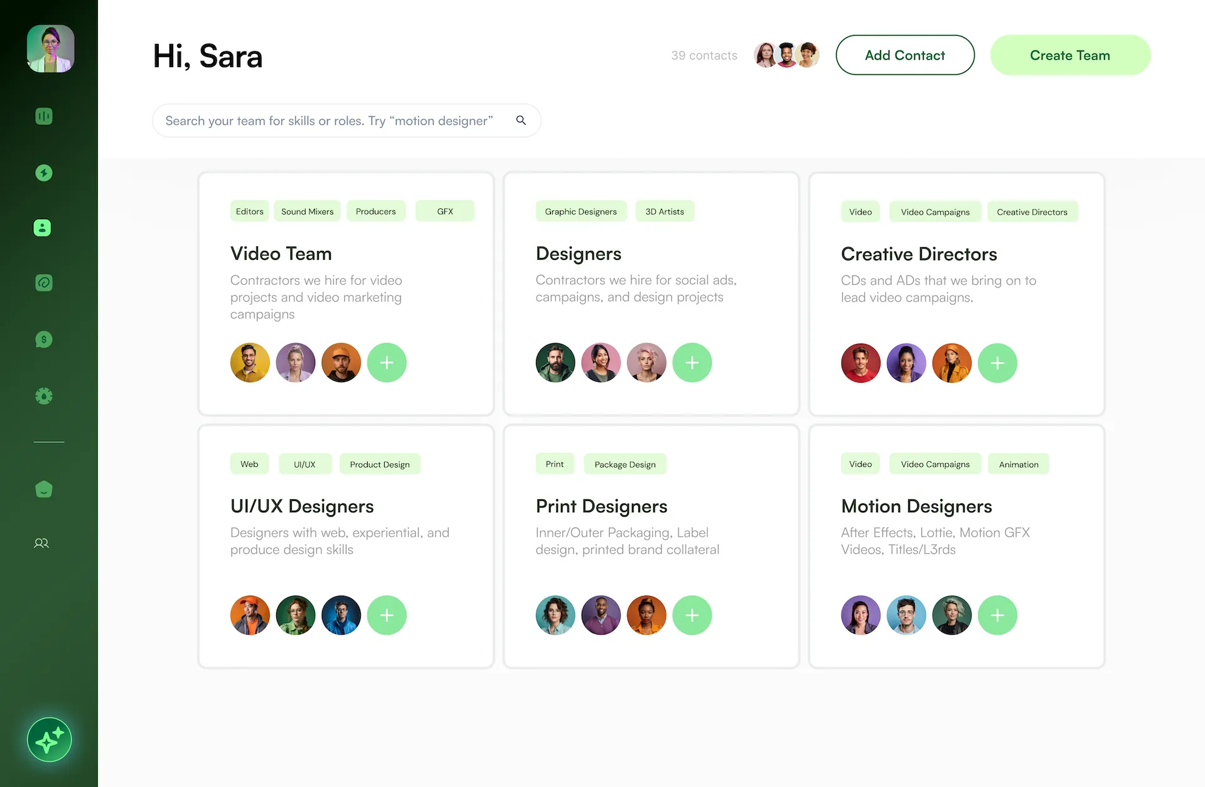Click the team search input field

tap(329, 120)
